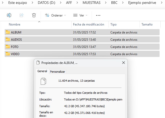
Task: Open the Ordenar sort dropdown
Action: tap(55, 15)
